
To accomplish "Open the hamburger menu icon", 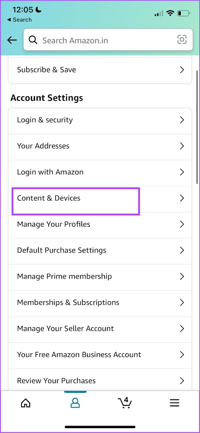I will [175, 402].
